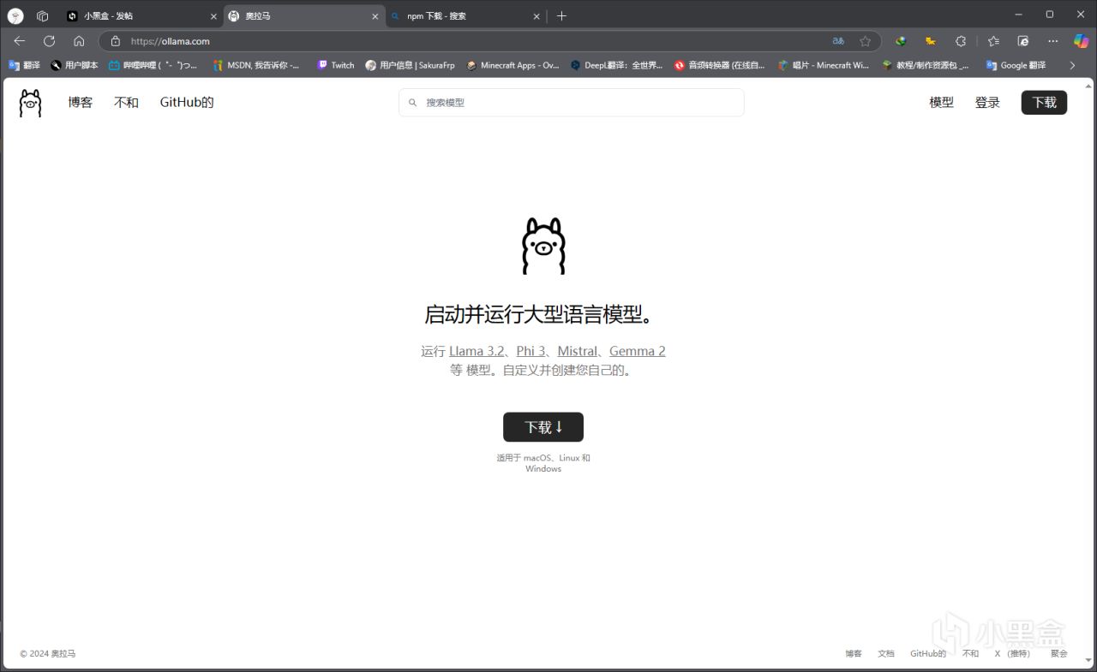View site info via the lock icon
This screenshot has width=1097, height=672.
coord(116,41)
